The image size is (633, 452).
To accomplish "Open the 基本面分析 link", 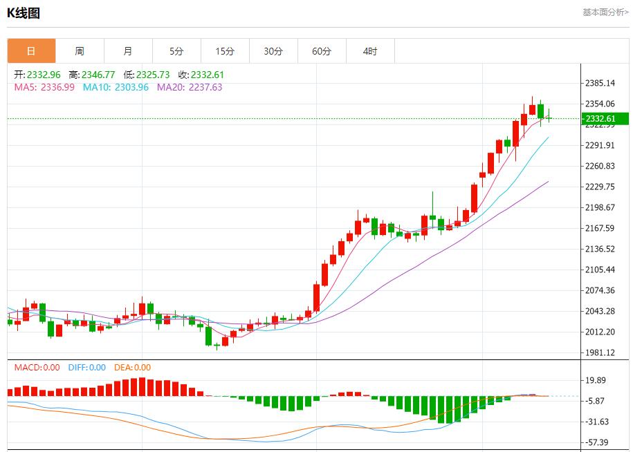I will (x=605, y=12).
